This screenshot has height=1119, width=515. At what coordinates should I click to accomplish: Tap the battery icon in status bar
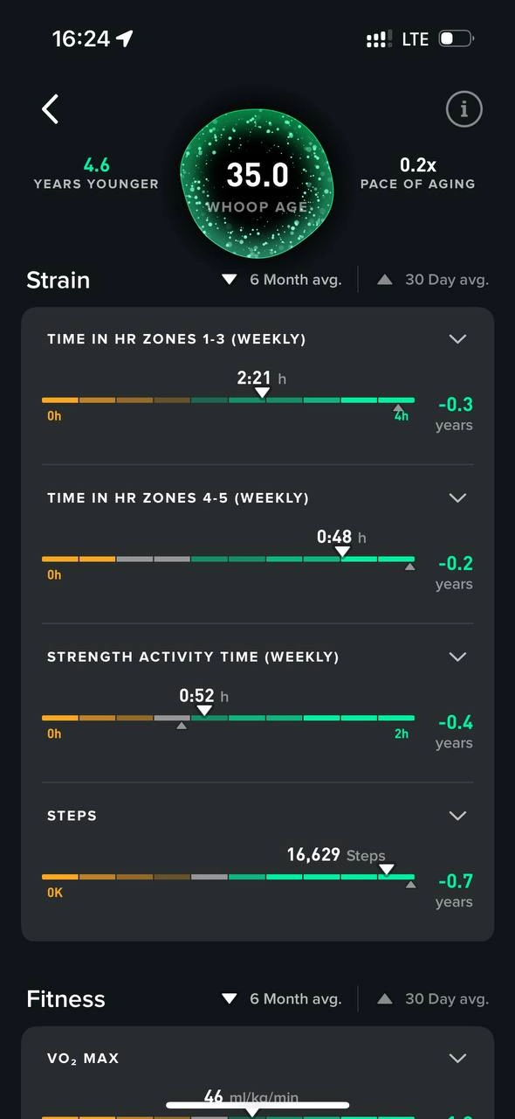[x=456, y=38]
